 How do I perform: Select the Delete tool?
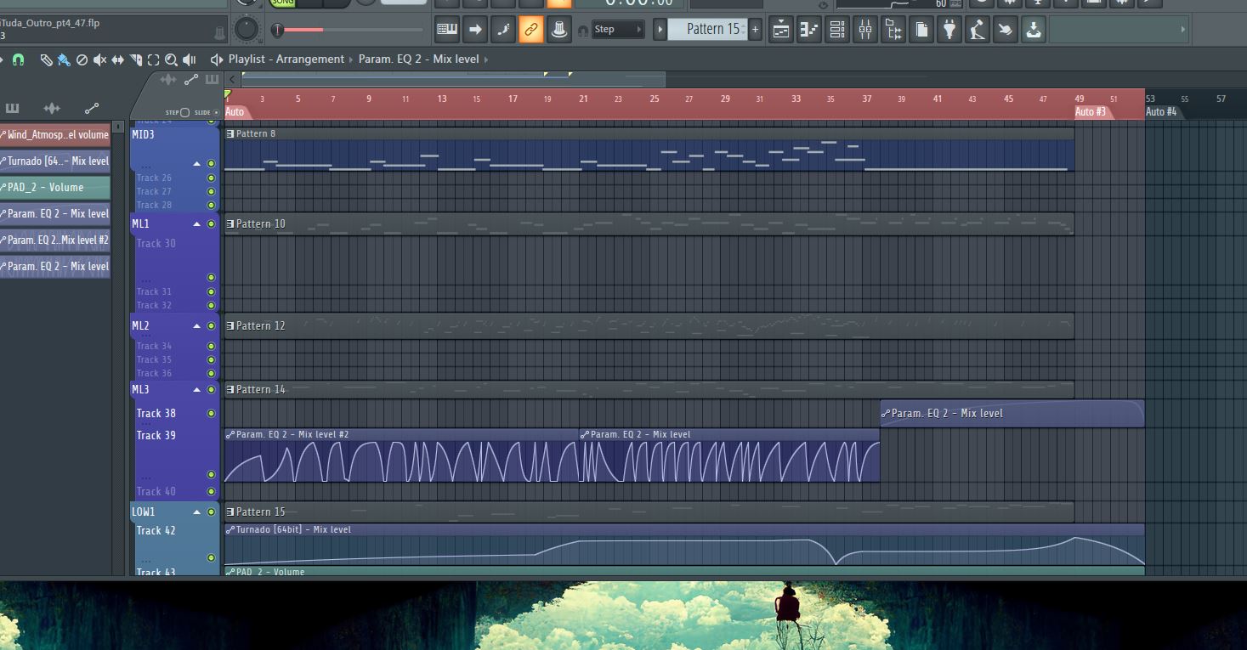coord(82,59)
